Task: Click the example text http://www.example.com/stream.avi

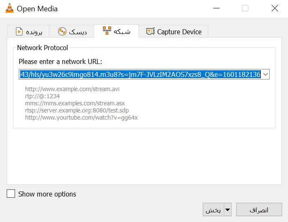Action: 72,89
